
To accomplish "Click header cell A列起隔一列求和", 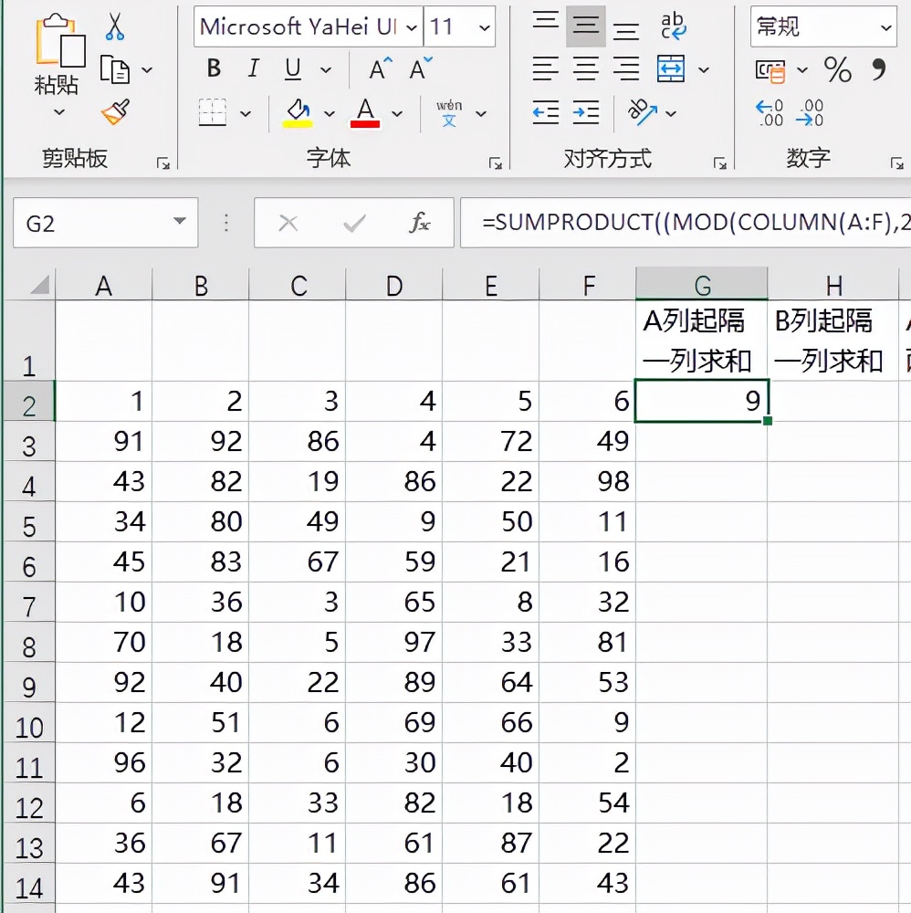I will [x=702, y=341].
